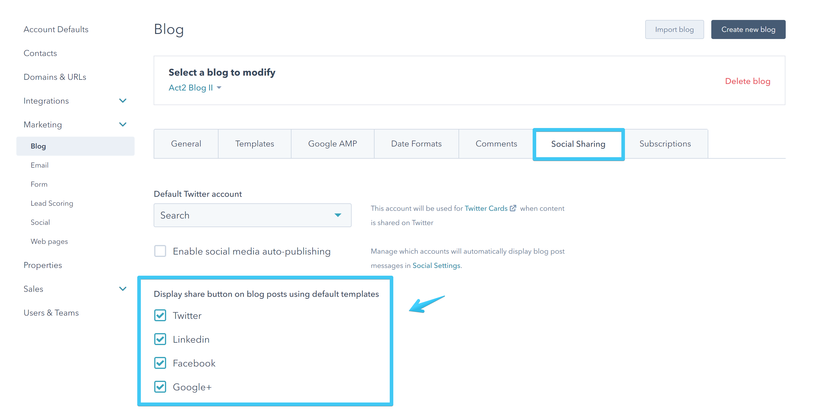Click the Create new blog button
Image resolution: width=814 pixels, height=415 pixels.
pyautogui.click(x=748, y=29)
